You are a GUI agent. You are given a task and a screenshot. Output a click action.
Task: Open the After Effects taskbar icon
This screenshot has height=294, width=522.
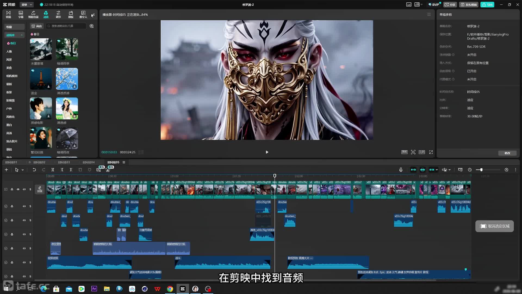click(94, 289)
